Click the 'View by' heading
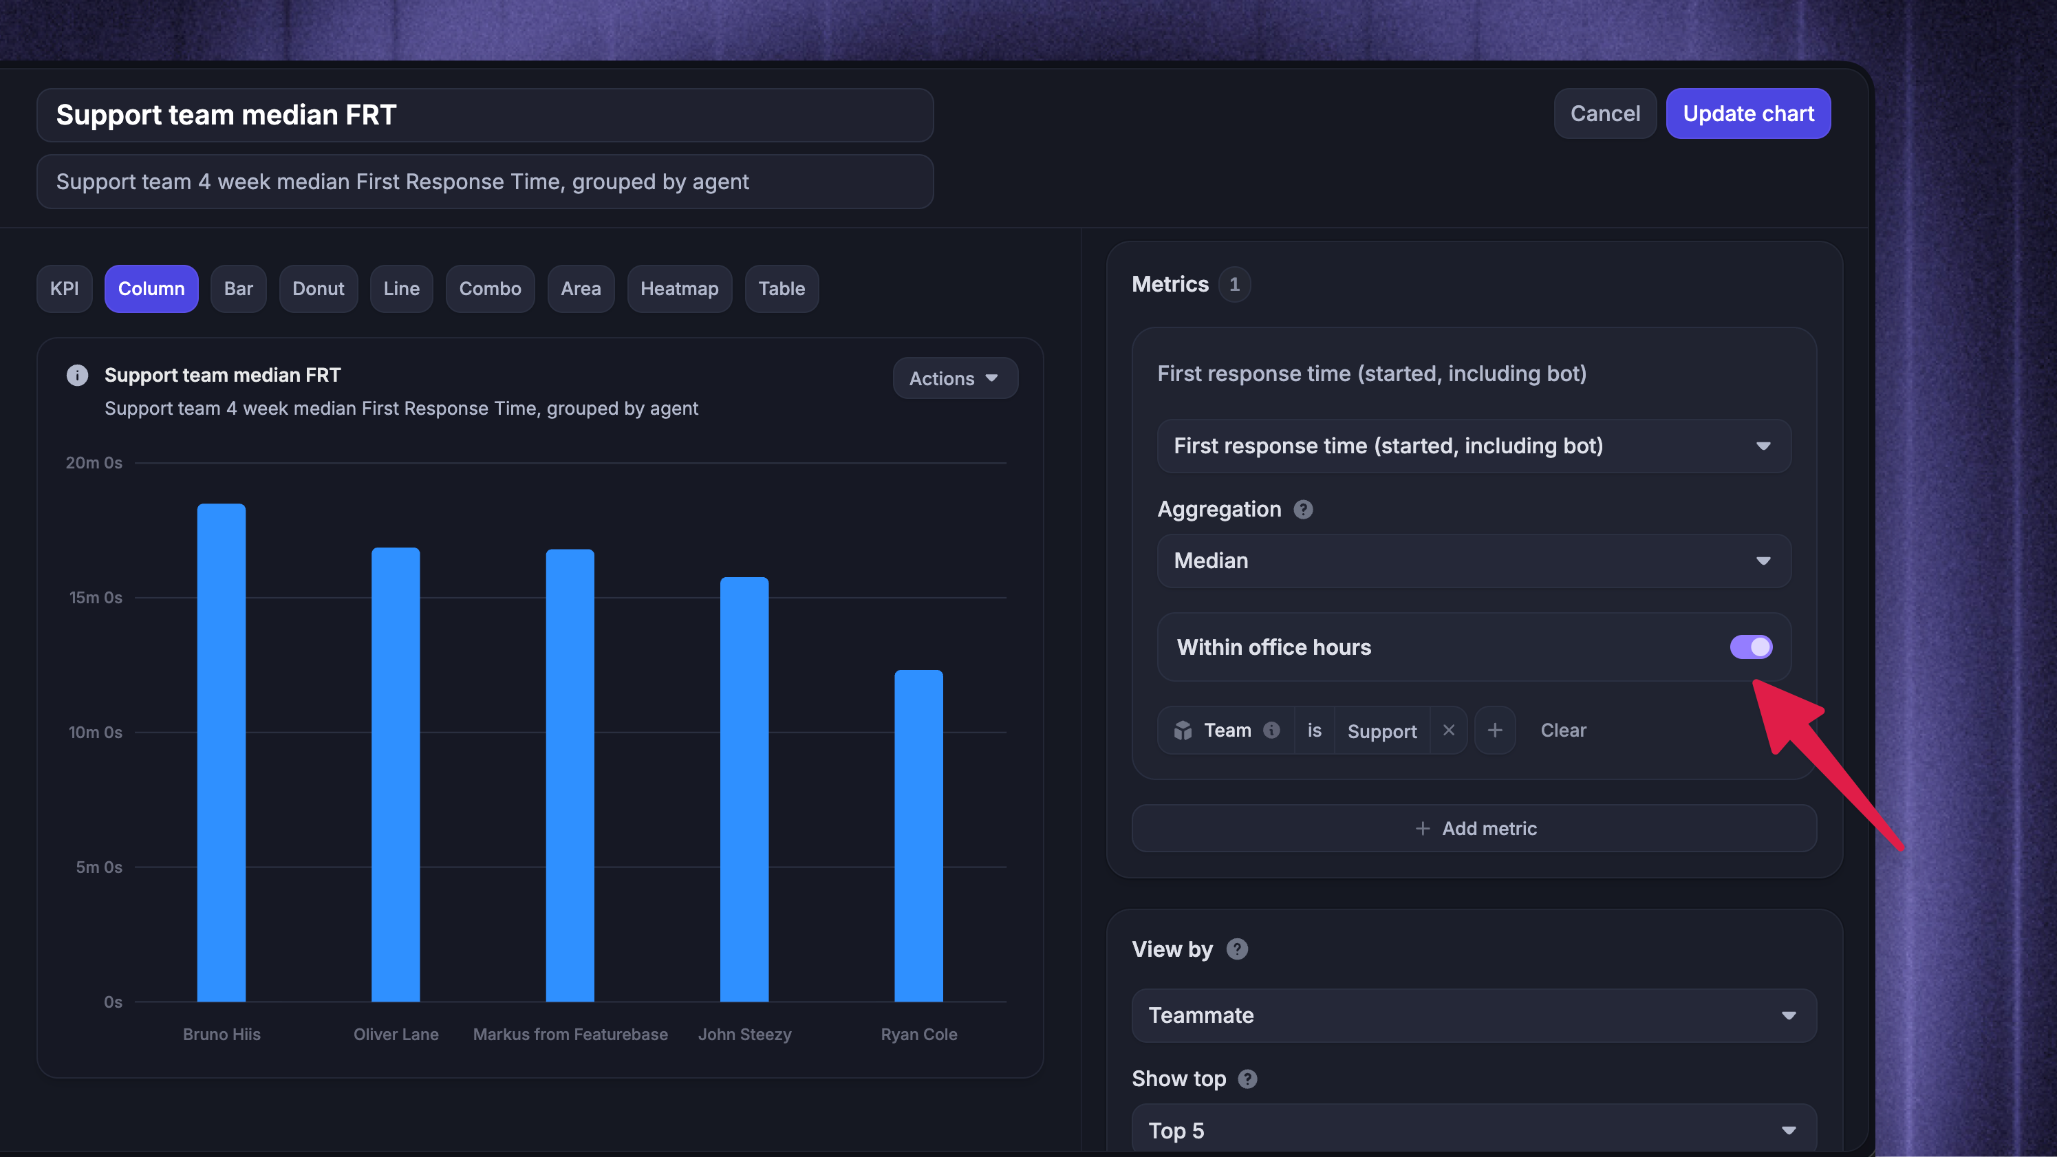Viewport: 2057px width, 1157px height. (1172, 949)
